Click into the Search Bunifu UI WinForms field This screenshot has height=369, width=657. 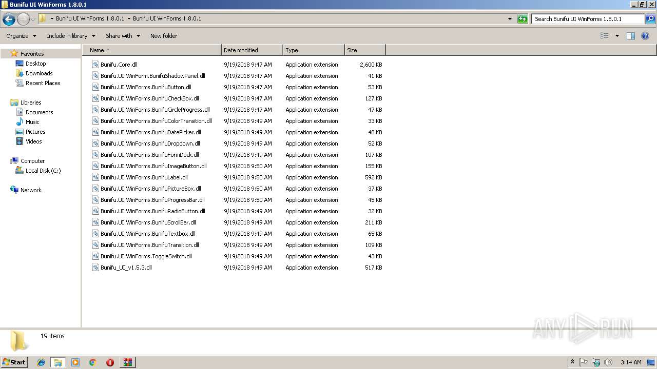click(x=587, y=19)
